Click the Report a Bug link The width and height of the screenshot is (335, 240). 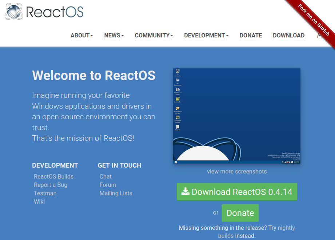51,185
